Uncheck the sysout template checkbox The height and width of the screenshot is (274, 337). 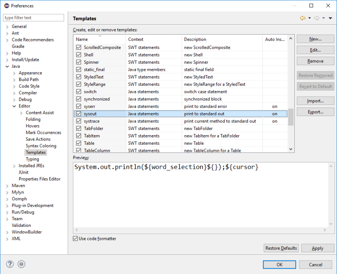[x=79, y=114]
